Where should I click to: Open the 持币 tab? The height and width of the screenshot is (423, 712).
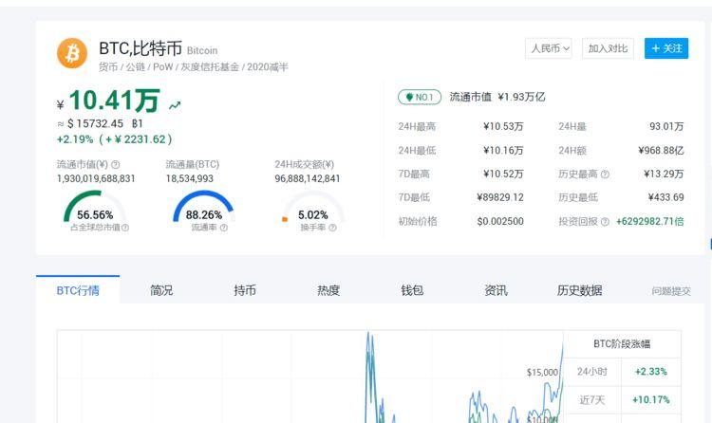coord(245,290)
